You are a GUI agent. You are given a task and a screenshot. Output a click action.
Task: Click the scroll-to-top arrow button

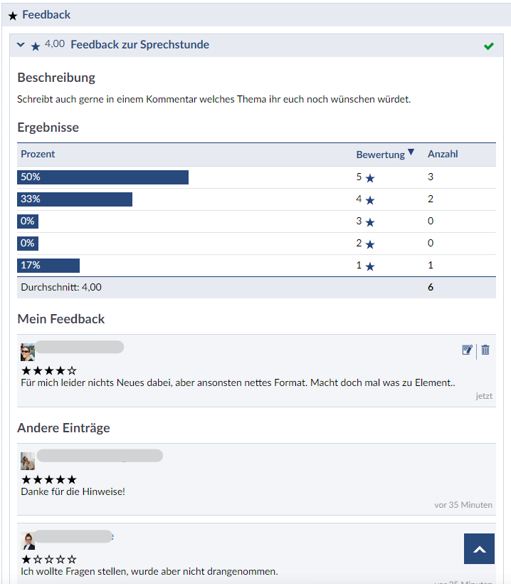[479, 549]
